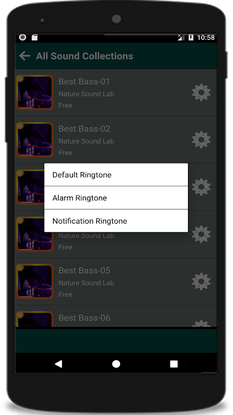Viewport: 233px width, 415px height.
Task: Open the Best Bass-05 title
Action: point(84,270)
